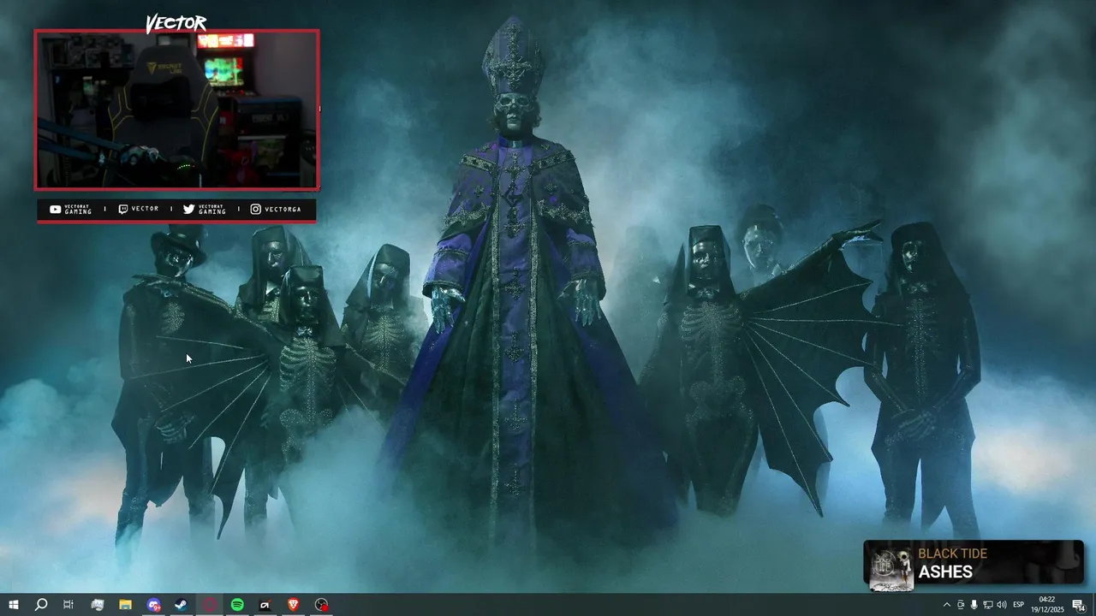Viewport: 1096px width, 616px height.
Task: Click the Twitch VECTOR label
Action: click(x=138, y=209)
